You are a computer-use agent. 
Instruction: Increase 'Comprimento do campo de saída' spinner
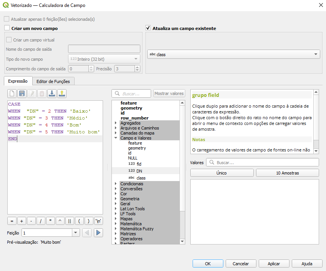point(91,67)
